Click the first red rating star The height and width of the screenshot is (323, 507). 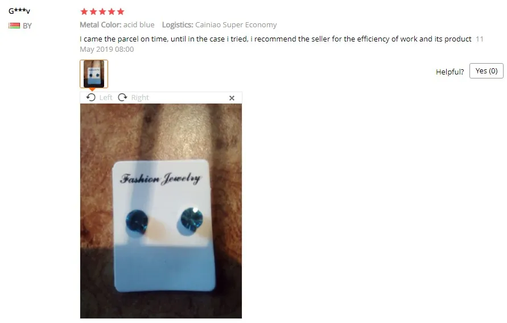pyautogui.click(x=84, y=12)
